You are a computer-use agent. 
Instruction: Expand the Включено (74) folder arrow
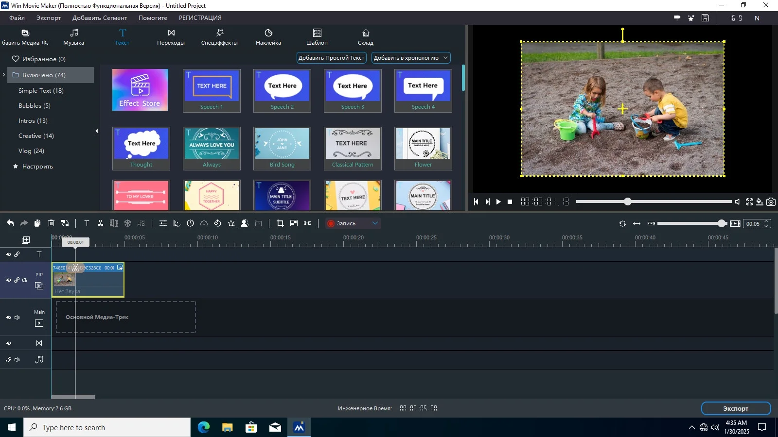pyautogui.click(x=4, y=75)
